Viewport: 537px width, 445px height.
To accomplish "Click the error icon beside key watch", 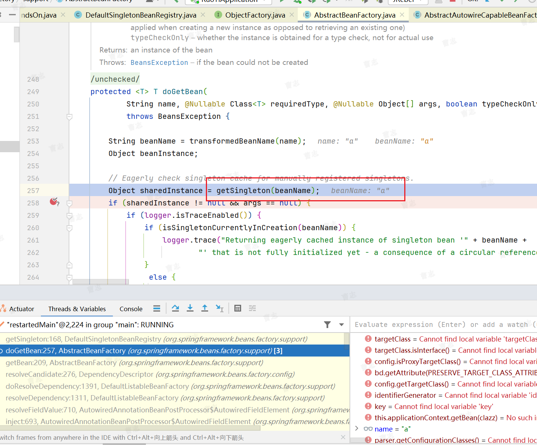I will point(368,406).
